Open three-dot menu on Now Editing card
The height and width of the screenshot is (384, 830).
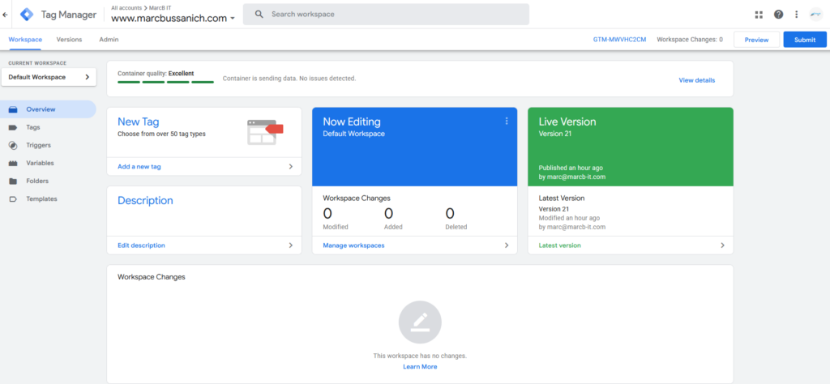[x=507, y=122]
